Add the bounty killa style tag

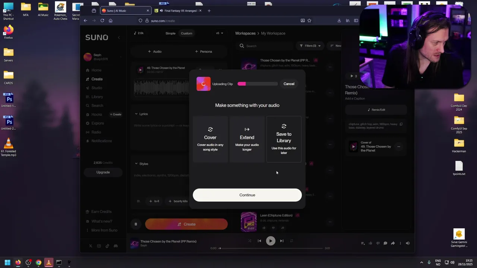pyautogui.click(x=178, y=201)
